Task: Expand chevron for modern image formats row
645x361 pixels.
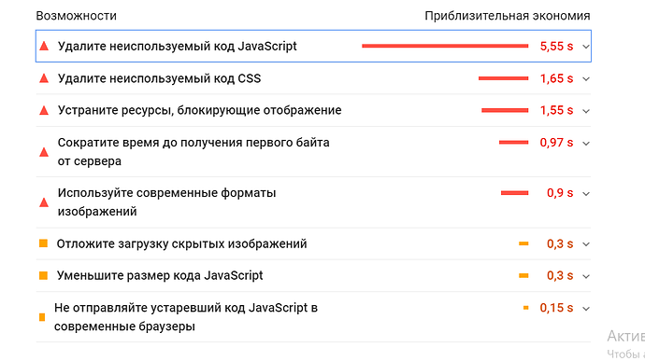Action: pyautogui.click(x=586, y=193)
